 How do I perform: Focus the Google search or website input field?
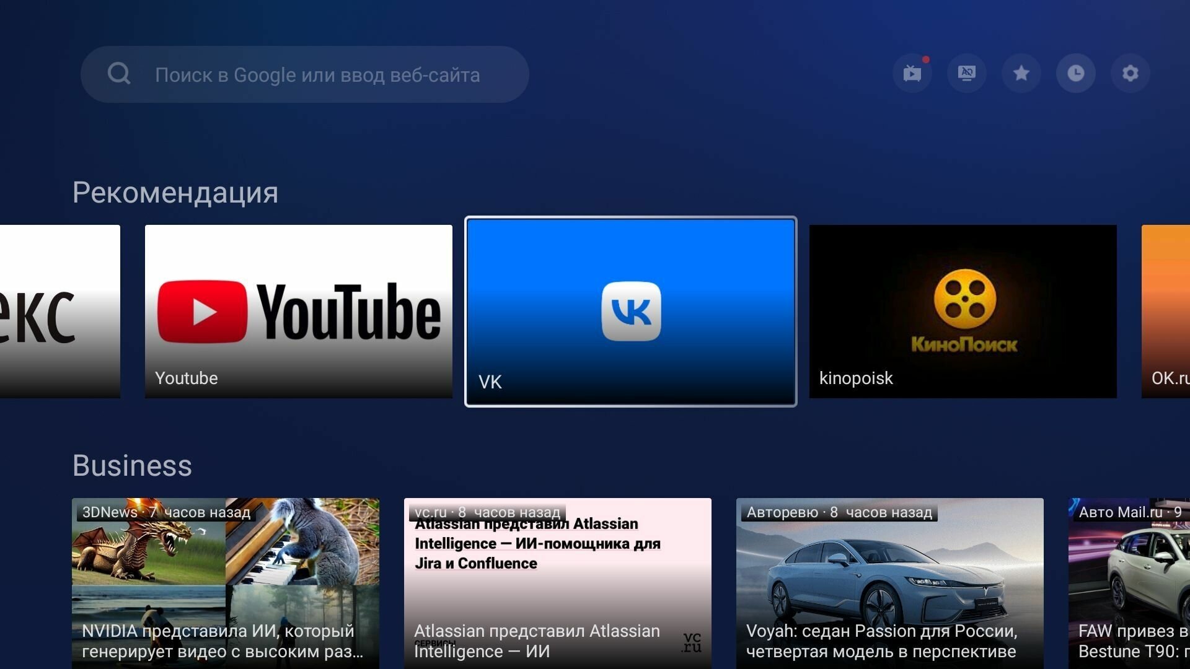tap(305, 74)
